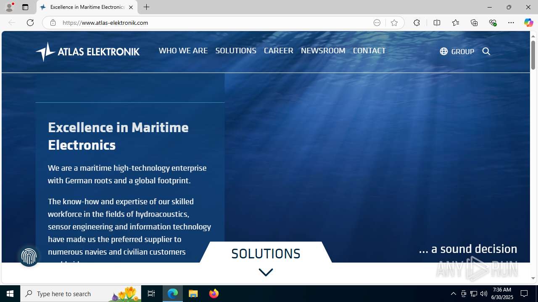Image resolution: width=538 pixels, height=302 pixels.
Task: Click the Atlas Elektronik logo
Action: click(x=87, y=52)
